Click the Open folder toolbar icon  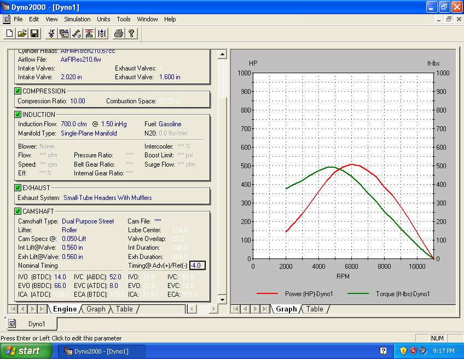click(x=22, y=33)
